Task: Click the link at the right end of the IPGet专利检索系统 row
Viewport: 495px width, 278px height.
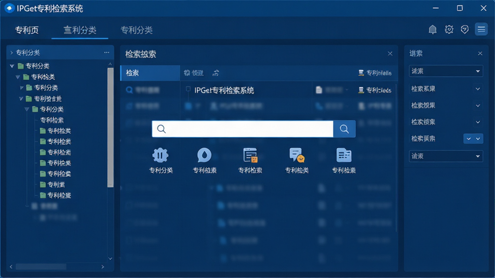Action: coord(375,90)
